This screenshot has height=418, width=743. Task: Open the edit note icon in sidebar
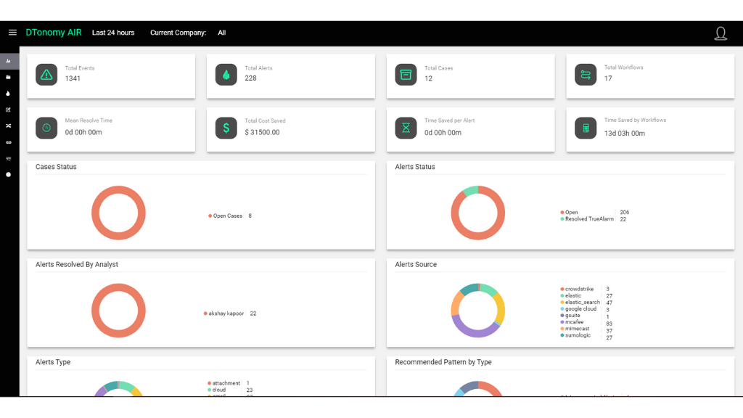click(x=9, y=110)
